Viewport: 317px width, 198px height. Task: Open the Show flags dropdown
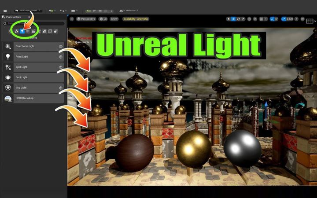coord(114,19)
